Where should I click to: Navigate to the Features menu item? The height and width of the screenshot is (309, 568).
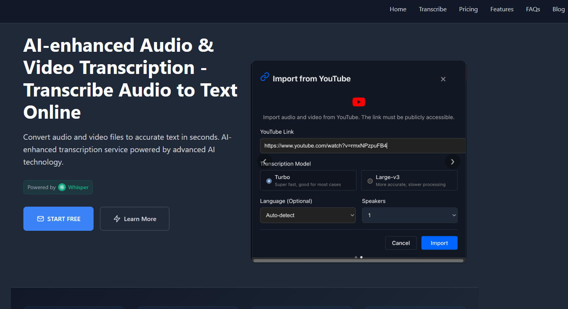coord(502,9)
